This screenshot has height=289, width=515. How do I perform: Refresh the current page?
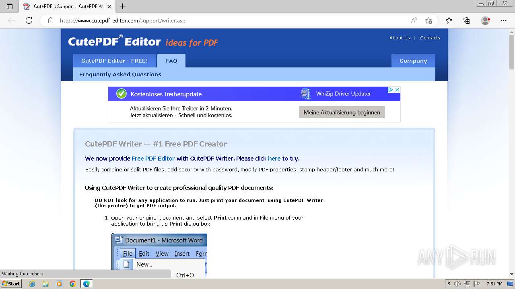click(29, 20)
